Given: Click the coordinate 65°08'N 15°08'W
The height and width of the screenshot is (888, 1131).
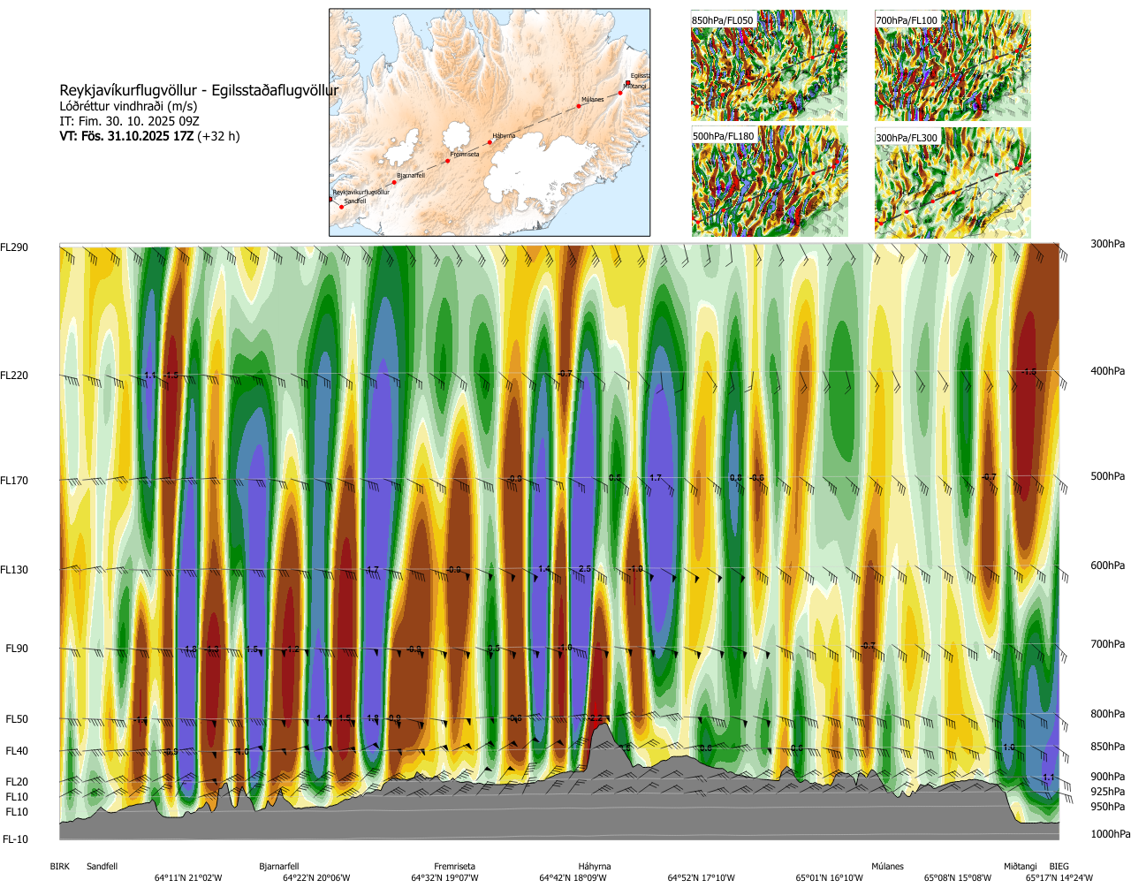Looking at the screenshot, I should tap(958, 878).
